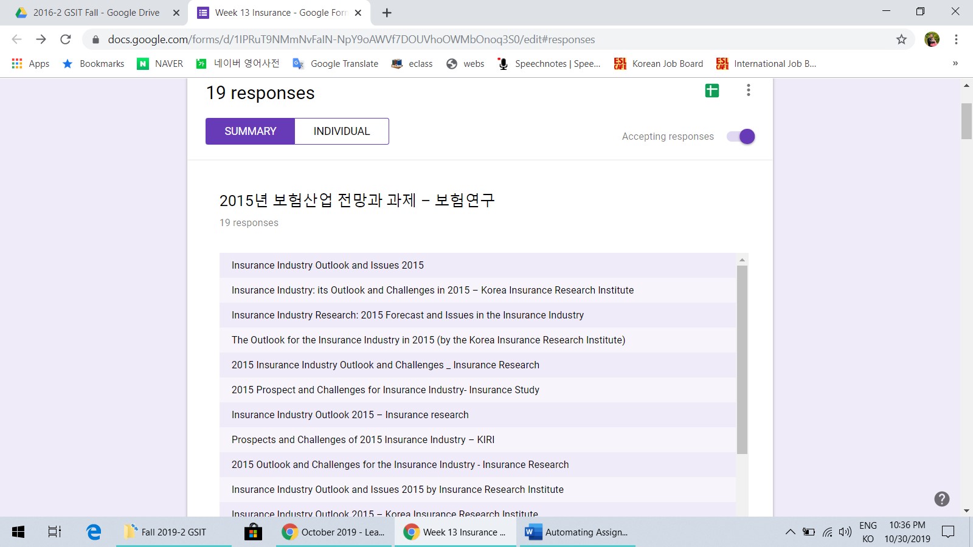Open the responses three-dot more menu

(748, 91)
